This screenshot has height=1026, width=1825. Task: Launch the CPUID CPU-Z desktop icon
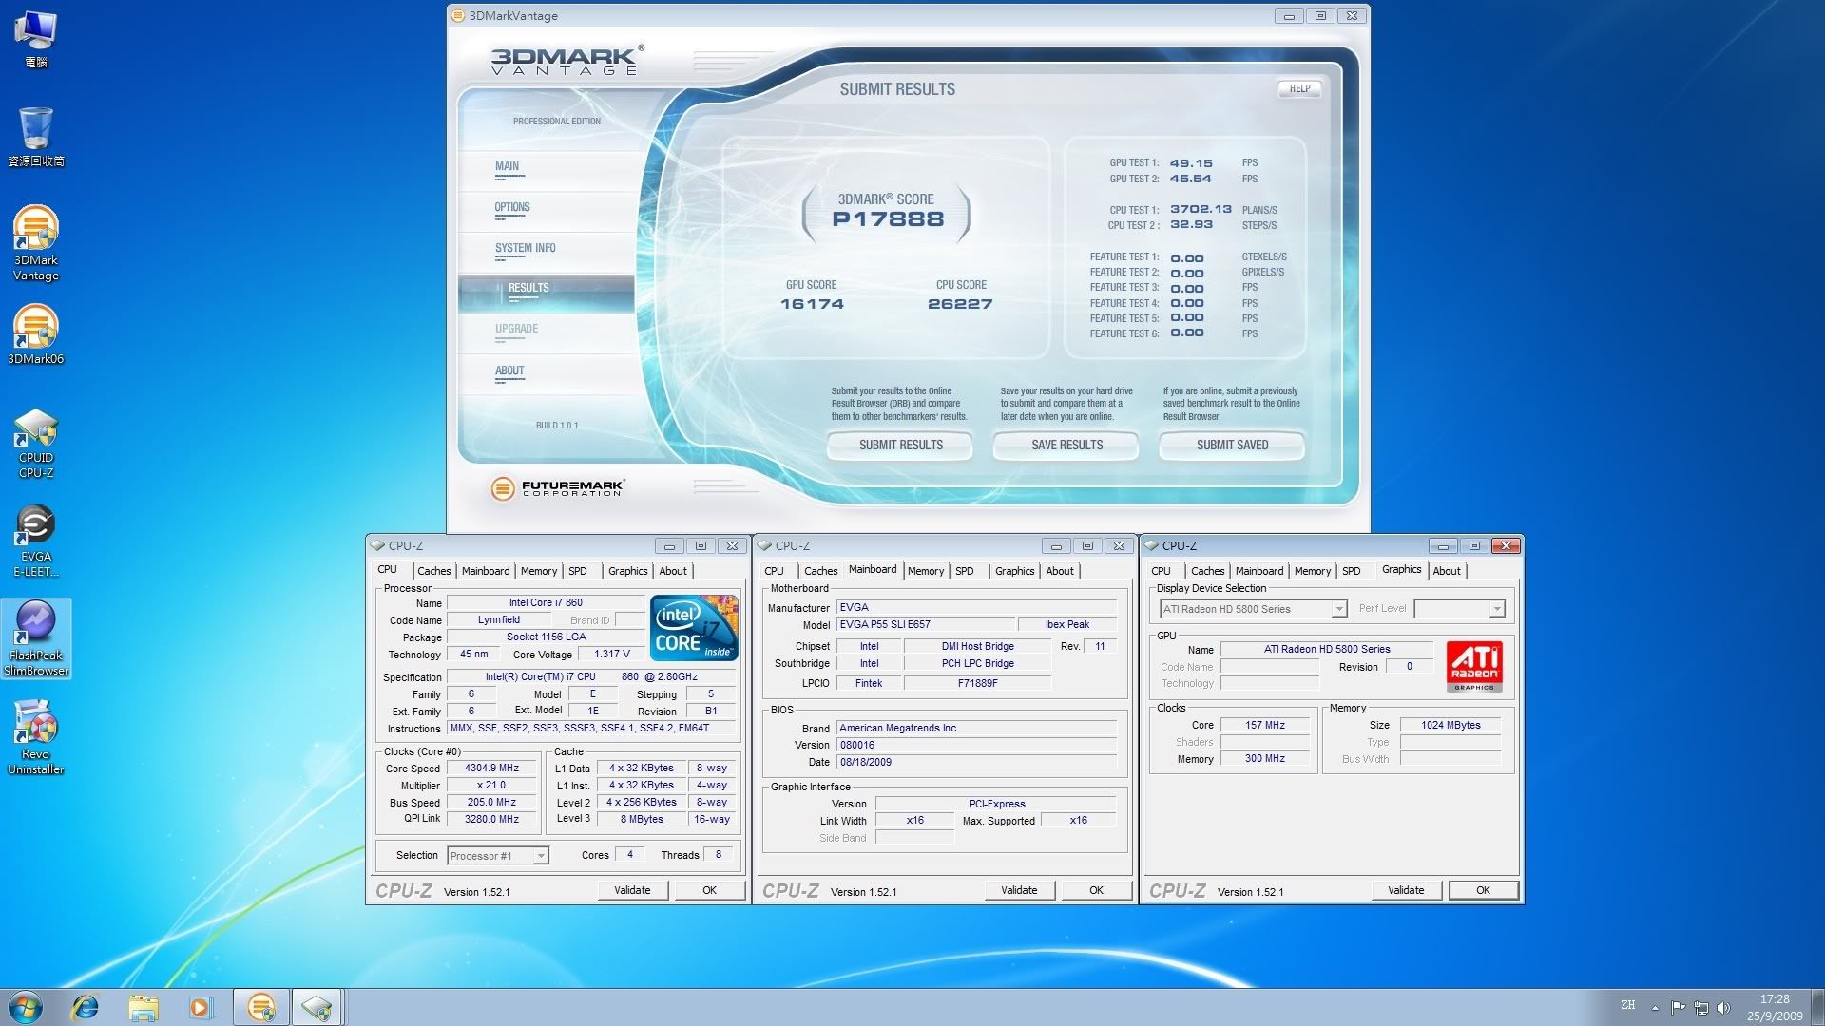(x=35, y=430)
